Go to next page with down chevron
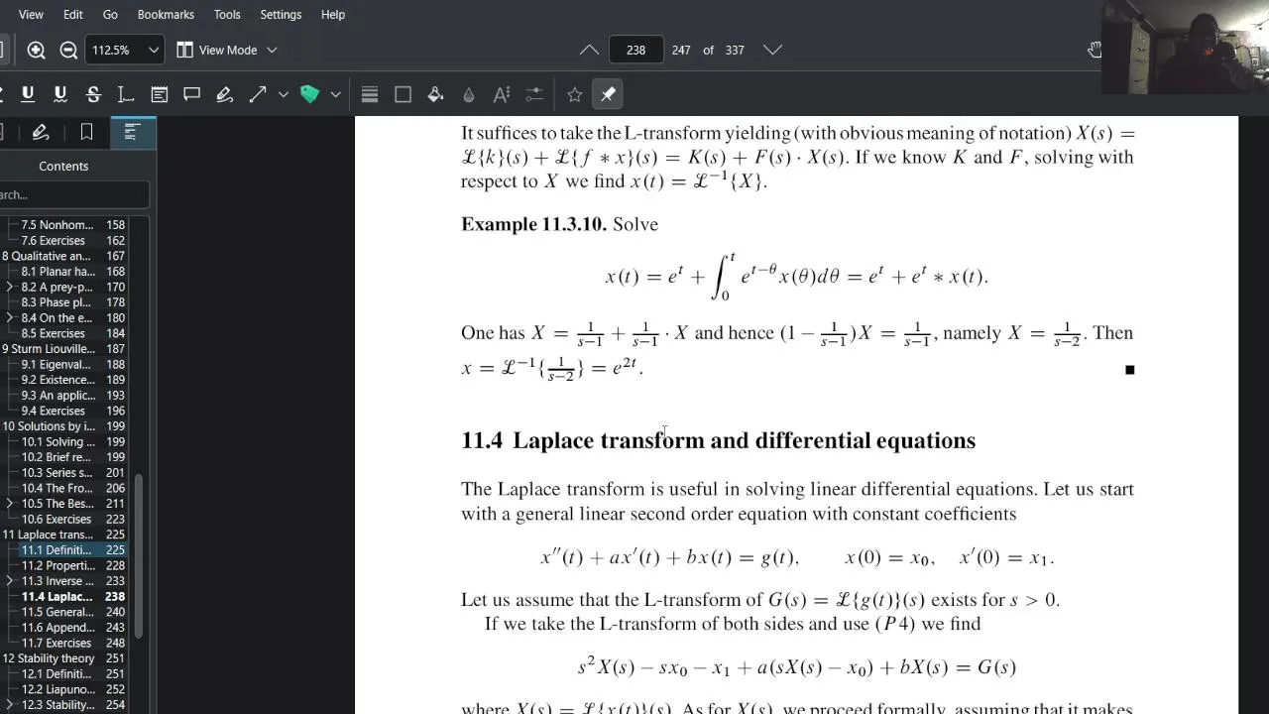The width and height of the screenshot is (1269, 714). (x=773, y=50)
